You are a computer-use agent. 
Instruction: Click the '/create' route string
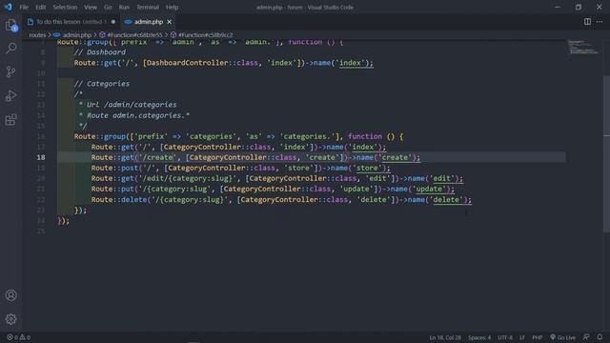click(158, 157)
